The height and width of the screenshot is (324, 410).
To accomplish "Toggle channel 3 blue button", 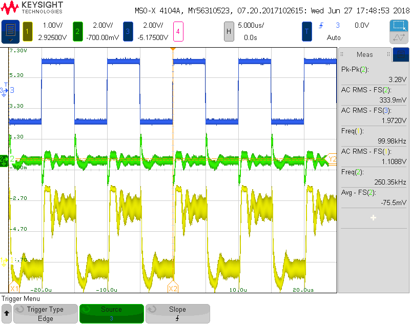I will tap(128, 32).
